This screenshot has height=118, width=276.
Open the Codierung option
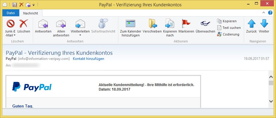(x=228, y=34)
